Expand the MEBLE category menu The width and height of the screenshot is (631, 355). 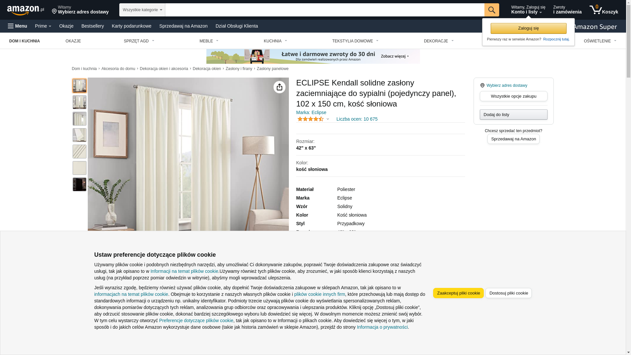(x=209, y=41)
